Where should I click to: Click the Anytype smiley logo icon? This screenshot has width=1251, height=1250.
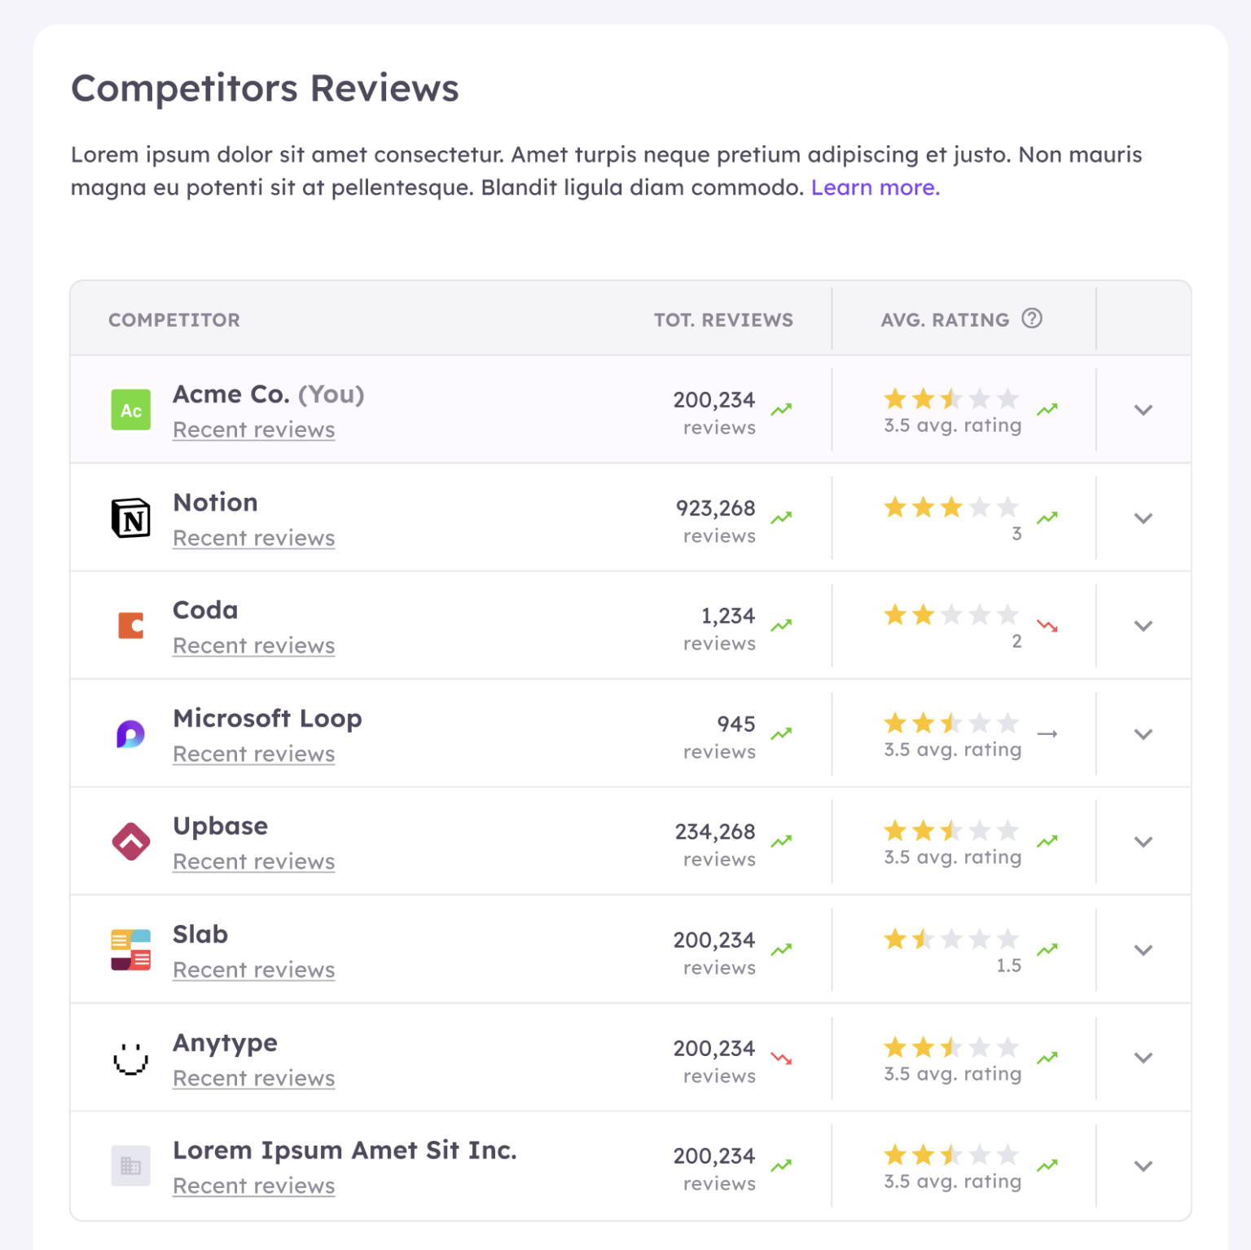tap(130, 1059)
